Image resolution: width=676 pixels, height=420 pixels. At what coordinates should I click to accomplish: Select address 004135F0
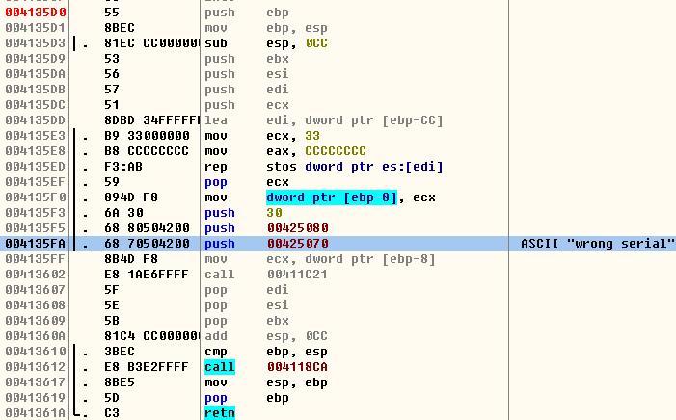(x=36, y=197)
